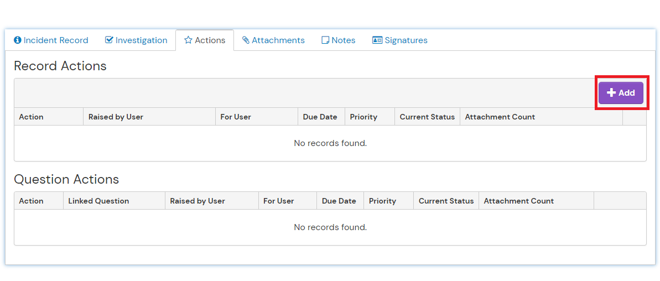Sort Question Actions by Due Date
The height and width of the screenshot is (281, 660).
click(339, 201)
